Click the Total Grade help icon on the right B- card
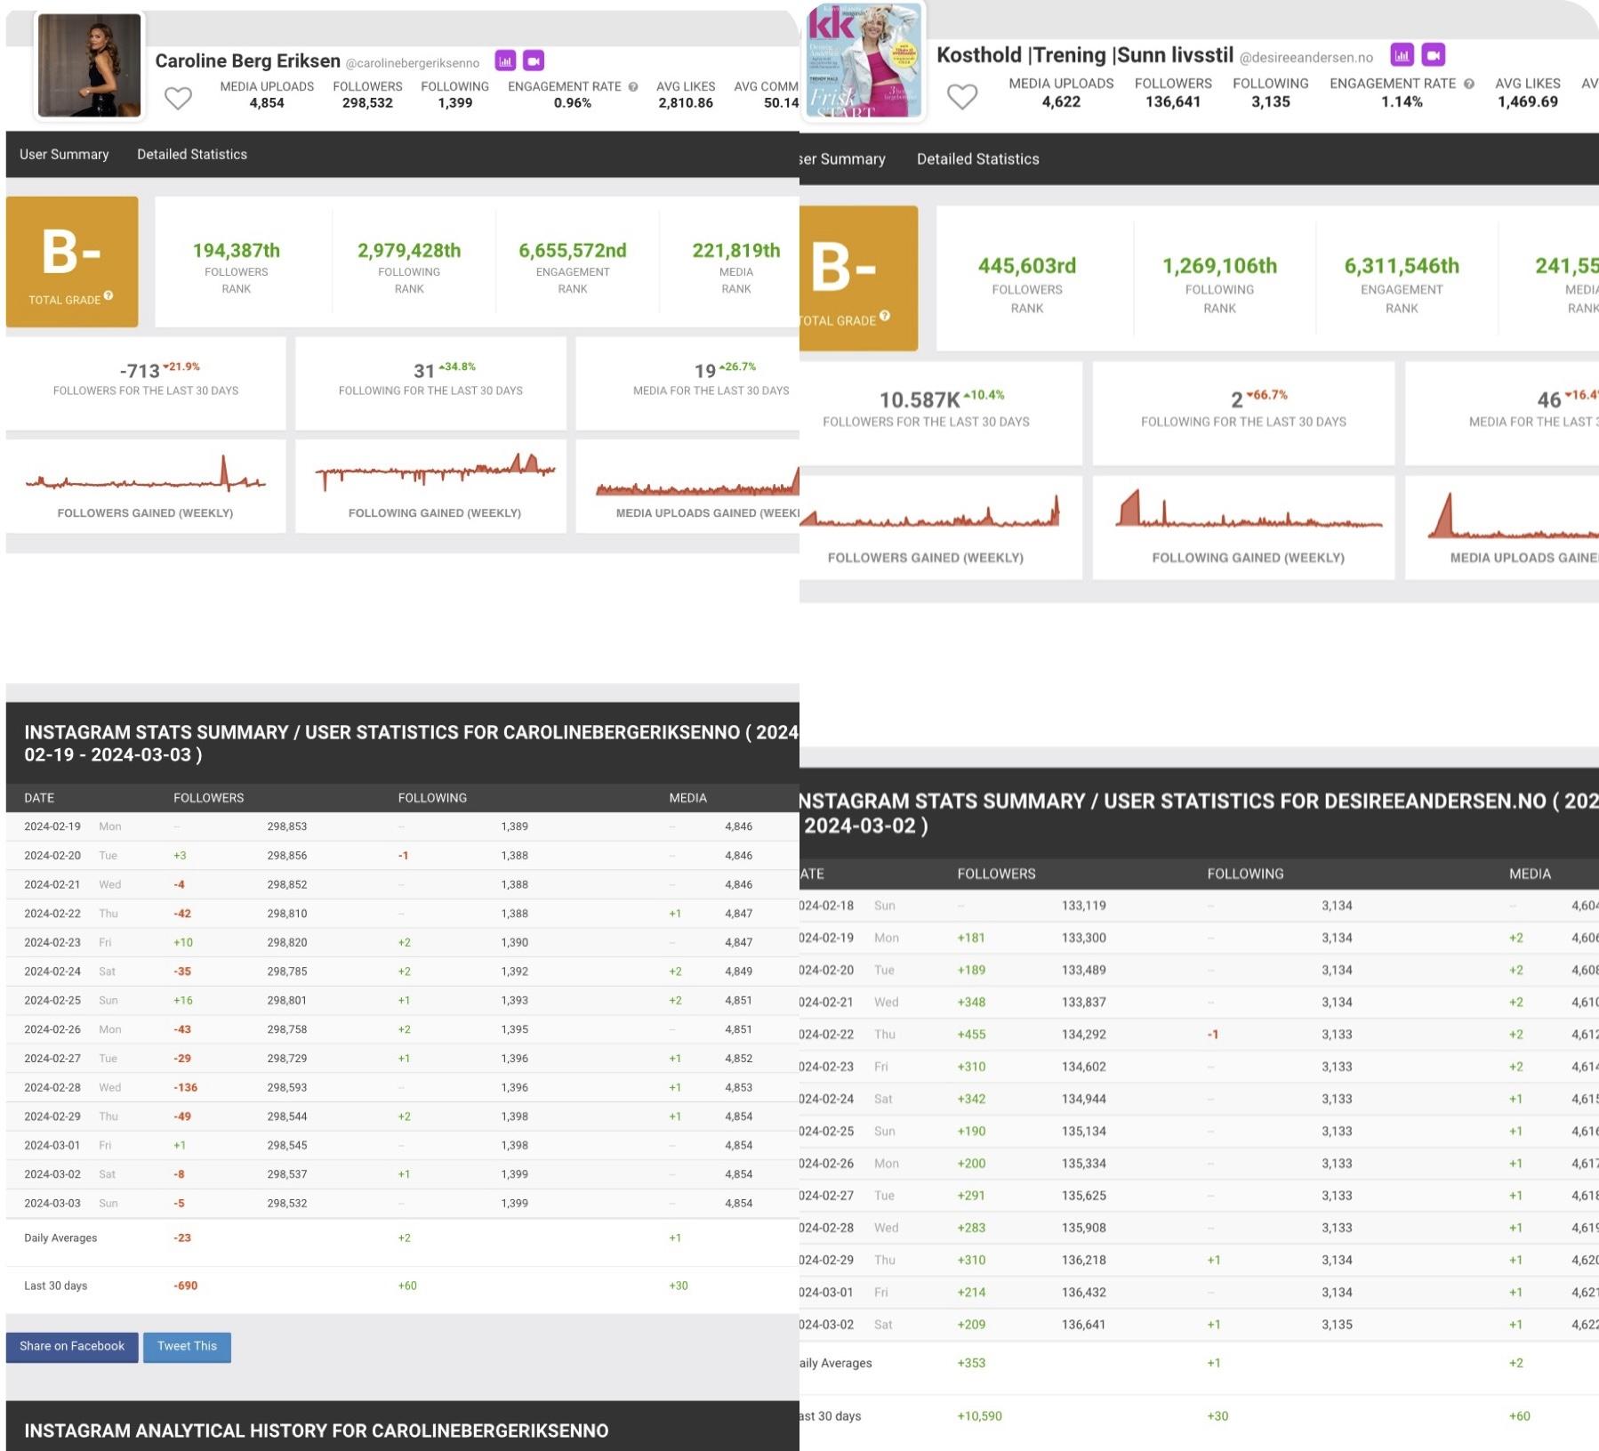1599x1451 pixels. [884, 316]
